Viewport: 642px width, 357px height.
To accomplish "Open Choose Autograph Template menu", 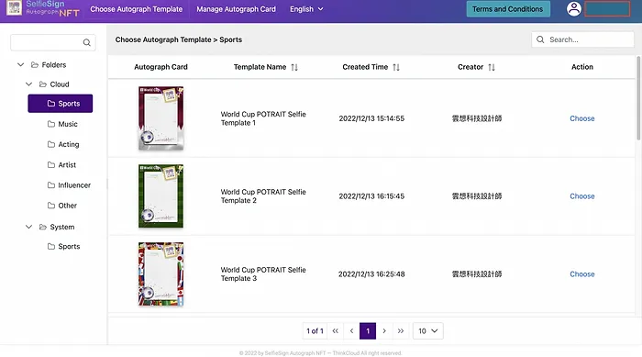I will (x=137, y=9).
